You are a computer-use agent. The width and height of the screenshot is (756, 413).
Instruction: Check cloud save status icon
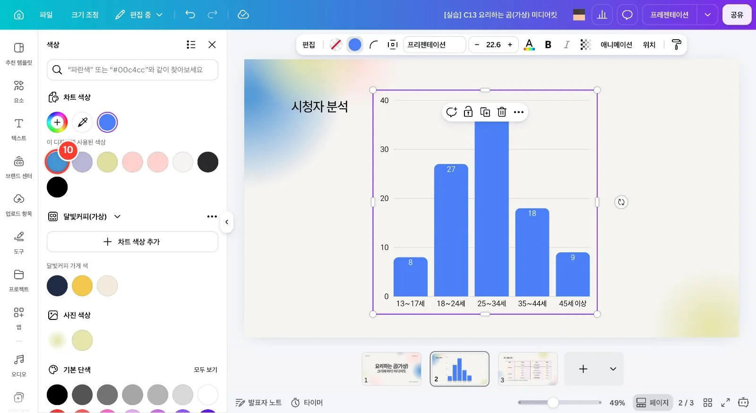click(243, 15)
